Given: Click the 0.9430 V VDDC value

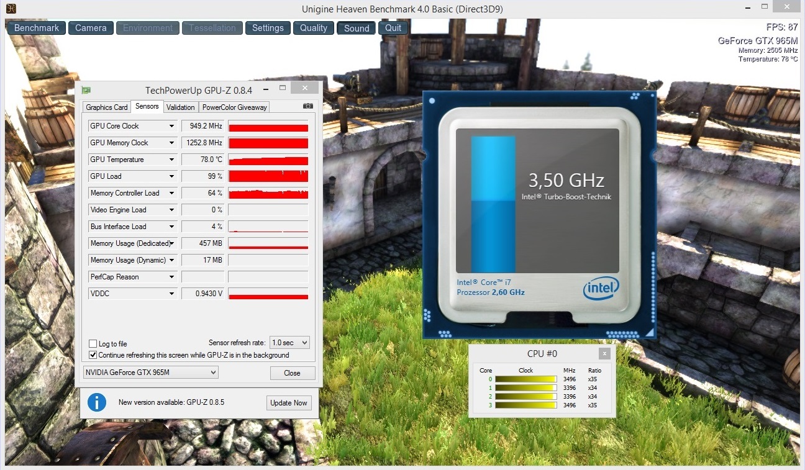Looking at the screenshot, I should (202, 294).
